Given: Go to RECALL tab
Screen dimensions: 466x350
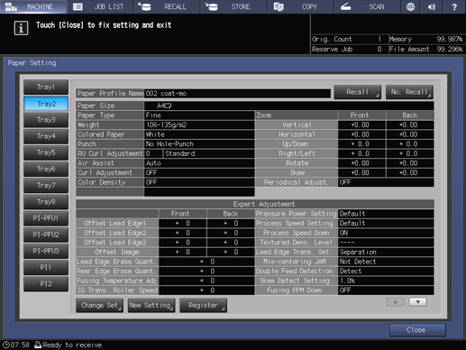Looking at the screenshot, I should click(167, 6).
